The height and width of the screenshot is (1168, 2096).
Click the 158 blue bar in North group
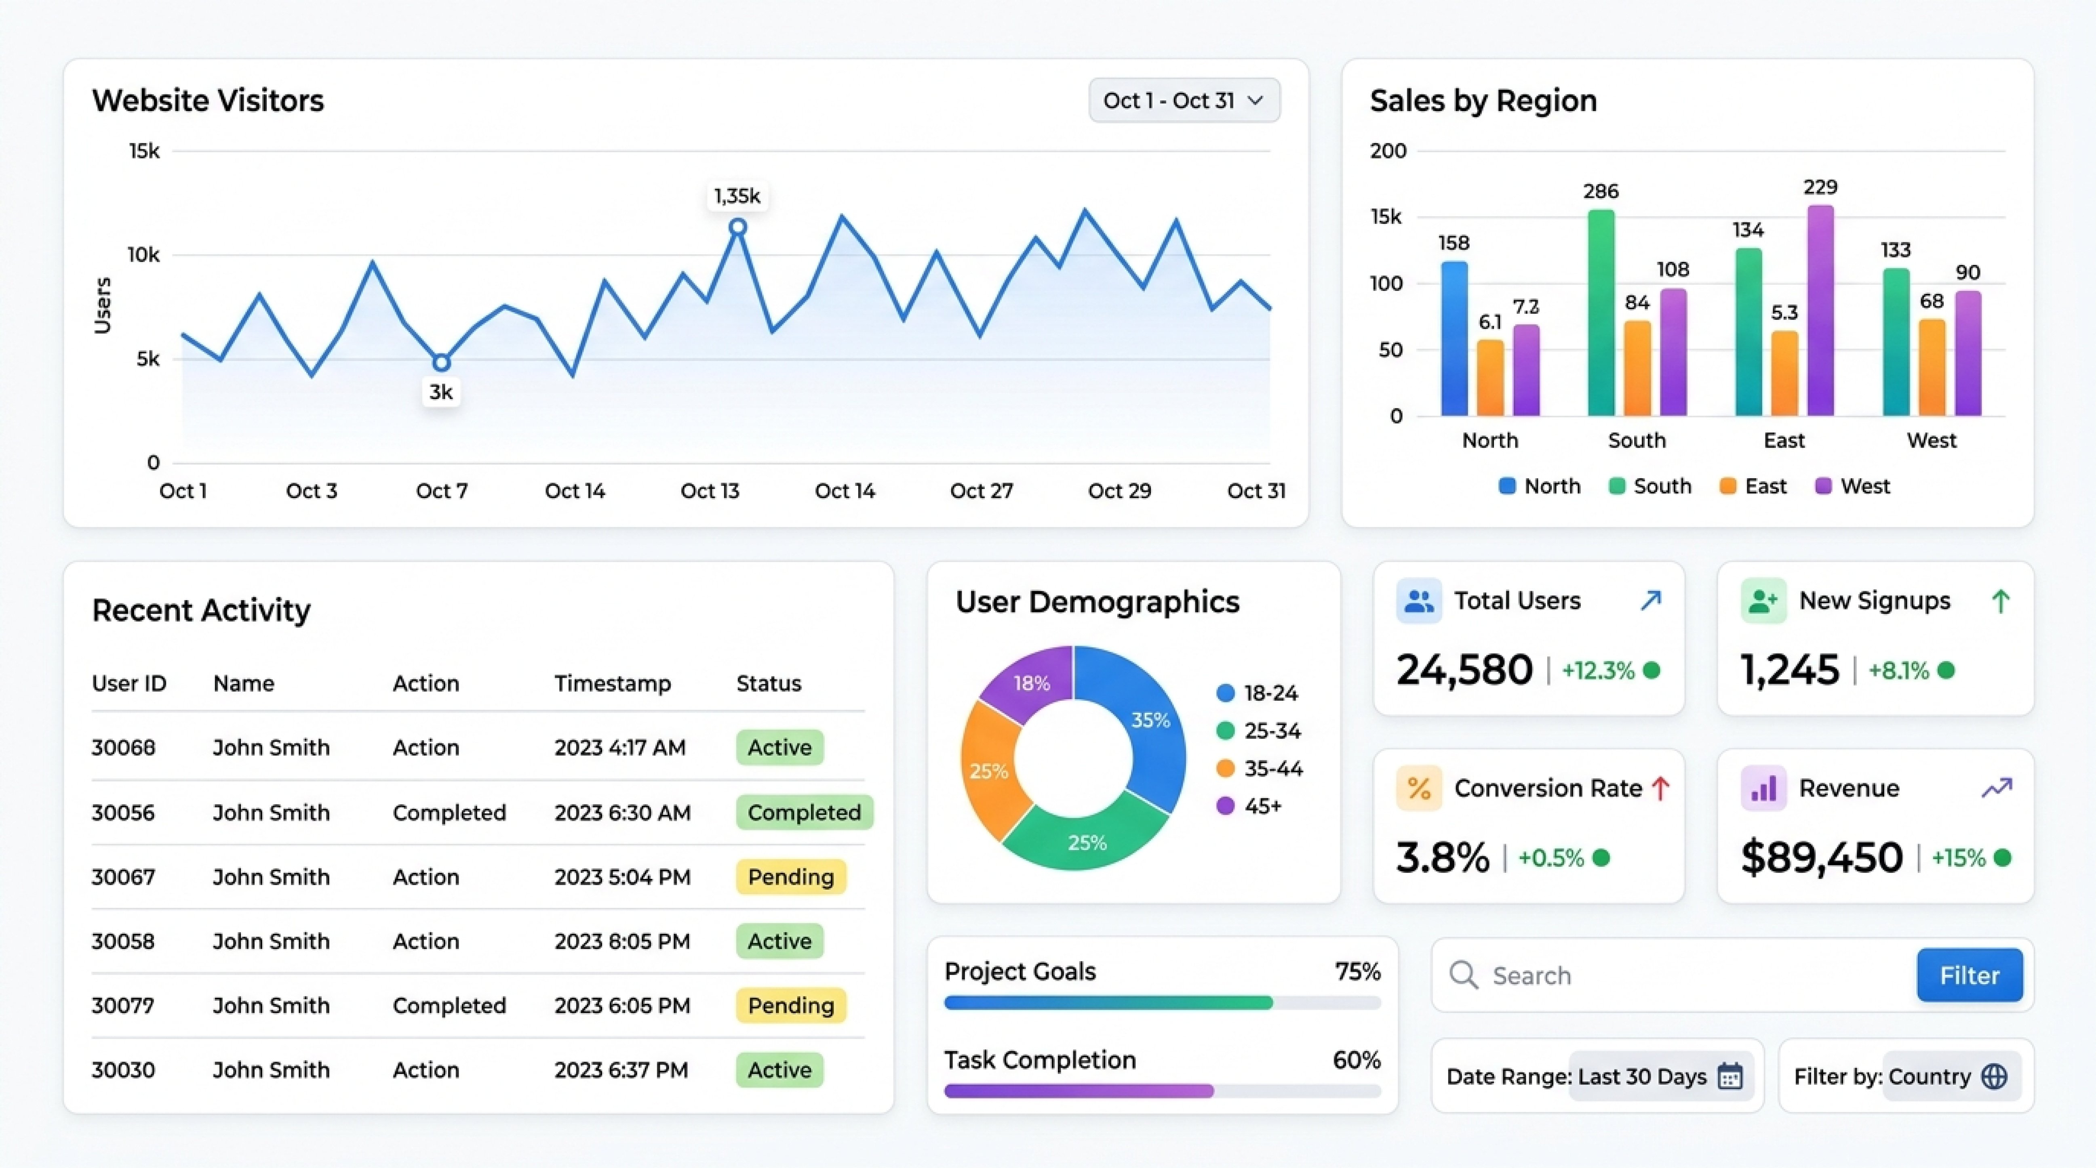tap(1455, 338)
